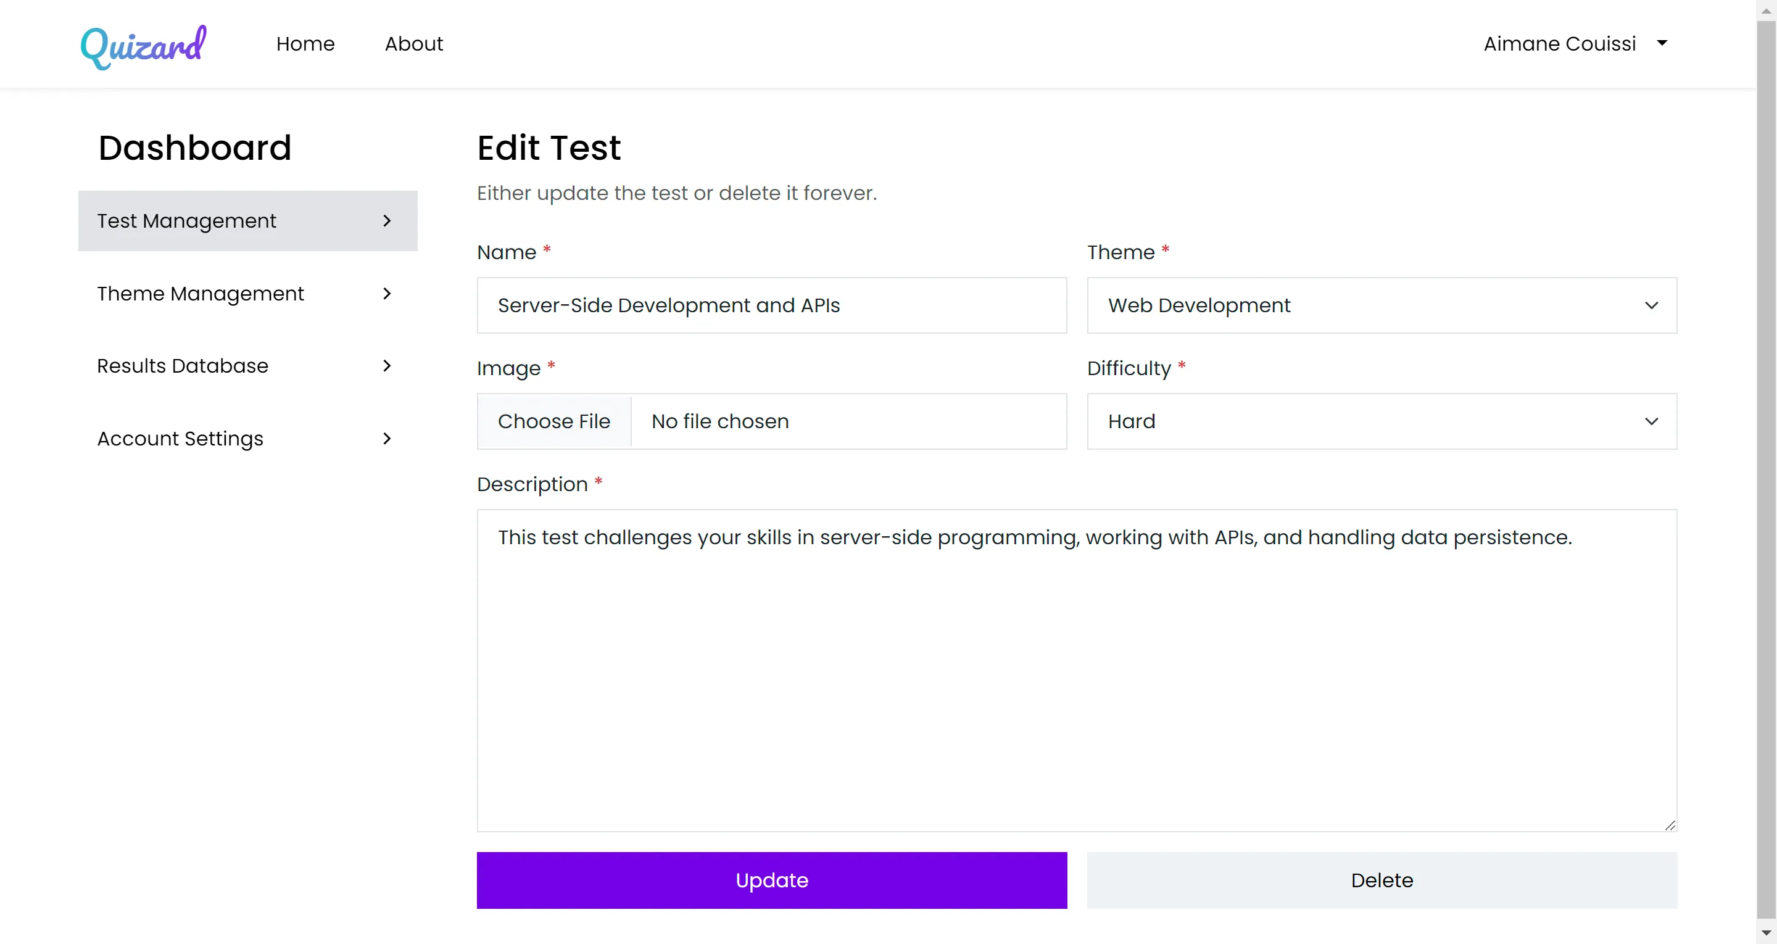Screen dimensions: 1777x944
Task: Open Account Settings in sidebar
Action: (247, 438)
